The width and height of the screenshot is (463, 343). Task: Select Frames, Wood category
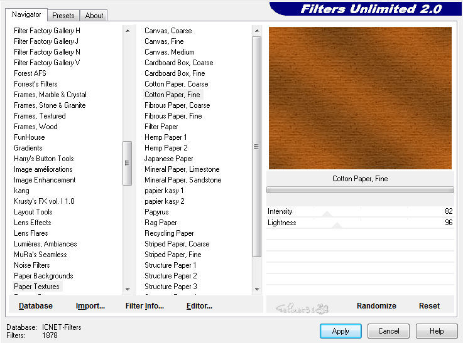(x=36, y=127)
